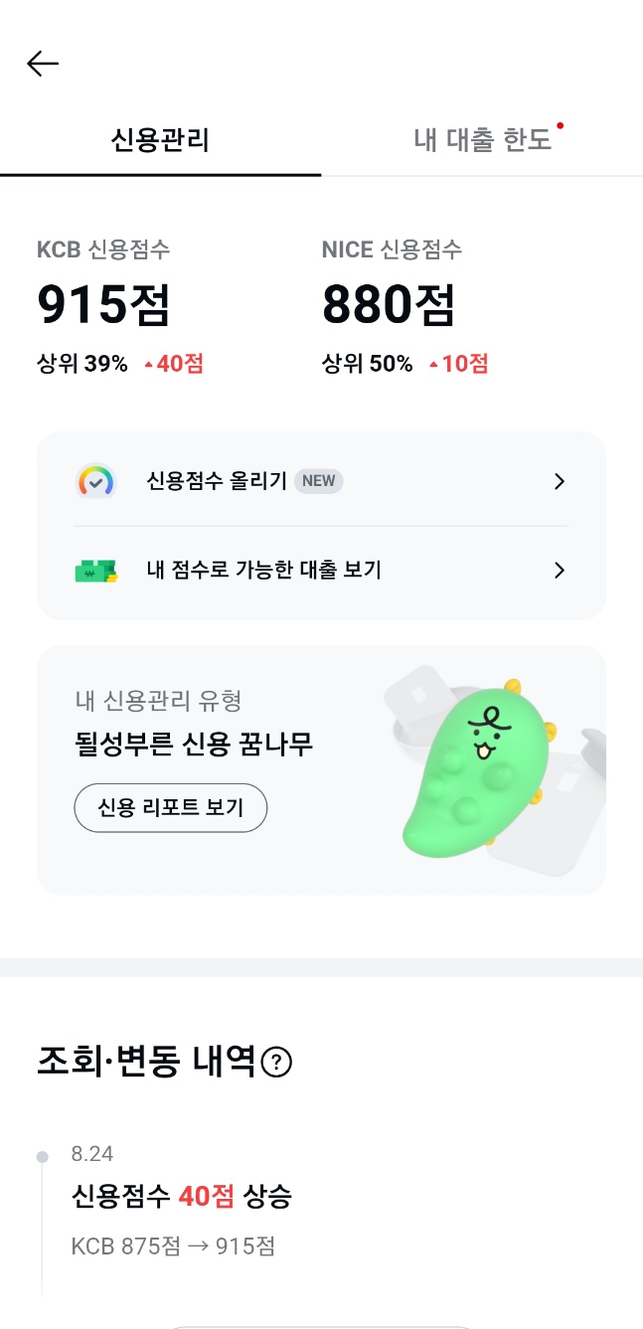This screenshot has width=643, height=1329.
Task: Open 신용점수 올리기 via its chevron
Action: click(559, 481)
